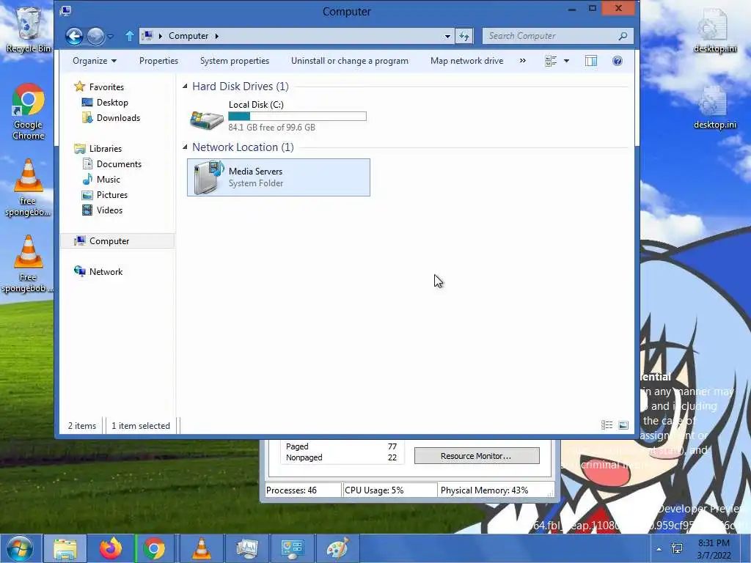This screenshot has height=563, width=751.
Task: Collapse the Network Location group
Action: point(185,147)
